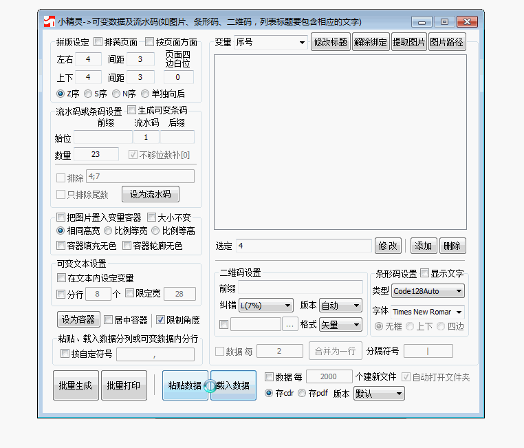Check 数据每 2000 个建新文件 checkbox

[x=269, y=377]
